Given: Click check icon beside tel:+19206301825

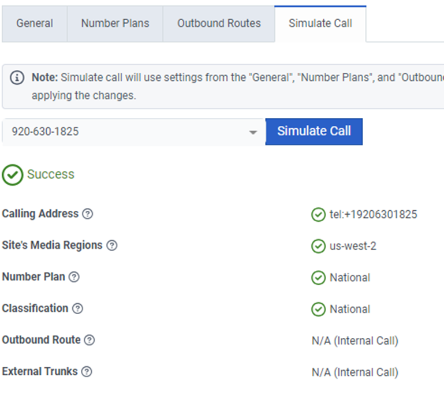Looking at the screenshot, I should [318, 215].
